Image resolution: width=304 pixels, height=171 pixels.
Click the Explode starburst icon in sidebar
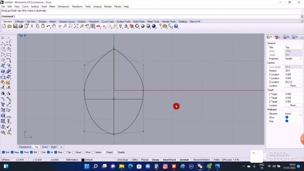[x=9, y=82]
